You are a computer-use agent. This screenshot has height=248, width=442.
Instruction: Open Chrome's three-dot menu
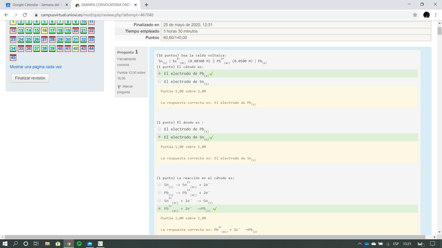436,15
